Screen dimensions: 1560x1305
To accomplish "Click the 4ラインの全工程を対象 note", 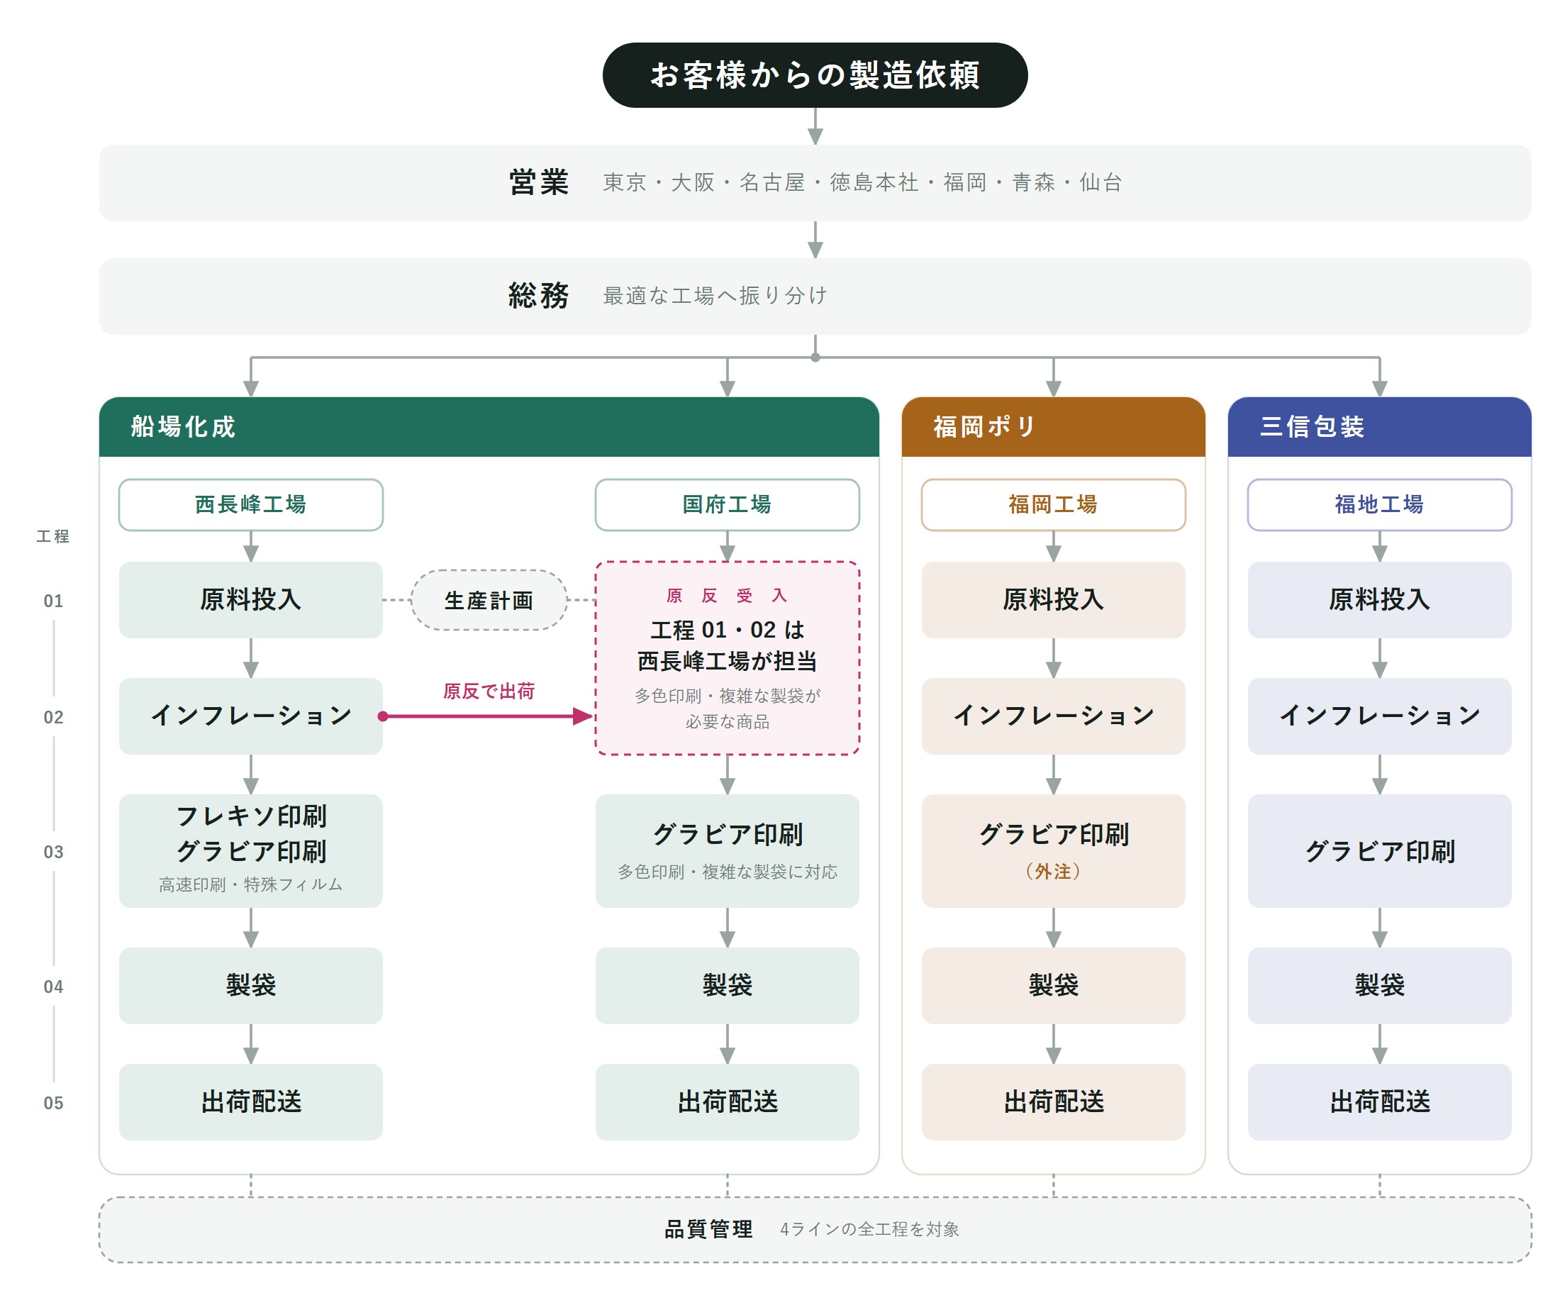I will (869, 1229).
